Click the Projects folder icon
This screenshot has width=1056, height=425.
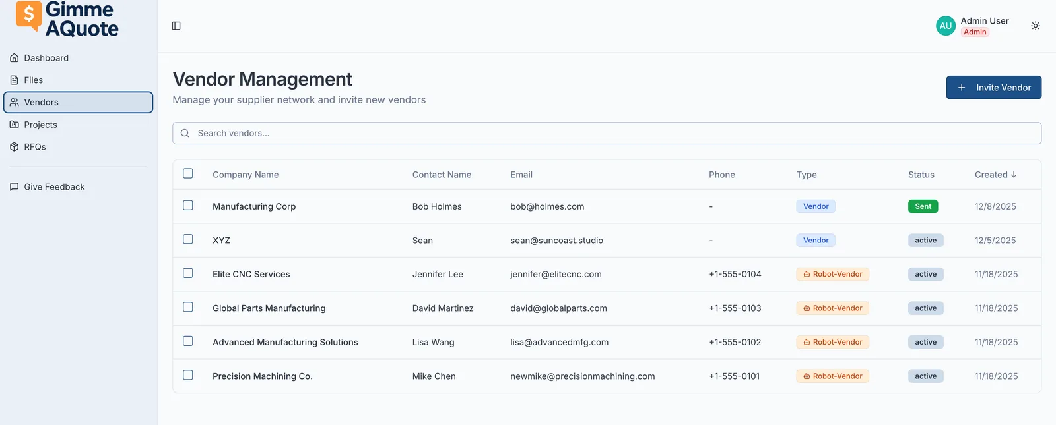point(15,125)
